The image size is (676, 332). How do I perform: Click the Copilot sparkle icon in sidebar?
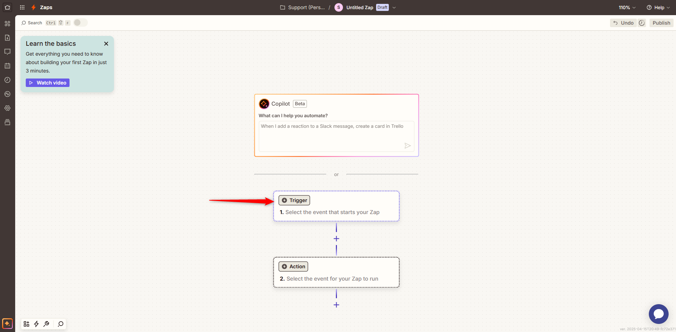click(x=7, y=324)
